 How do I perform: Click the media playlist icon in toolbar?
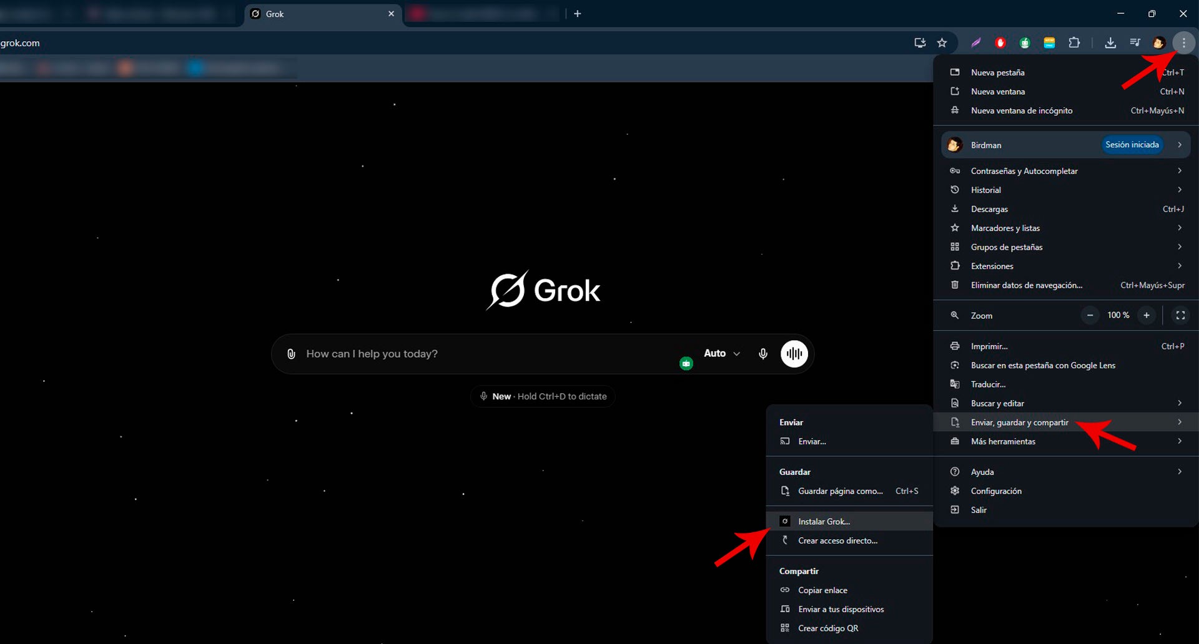pyautogui.click(x=1135, y=42)
